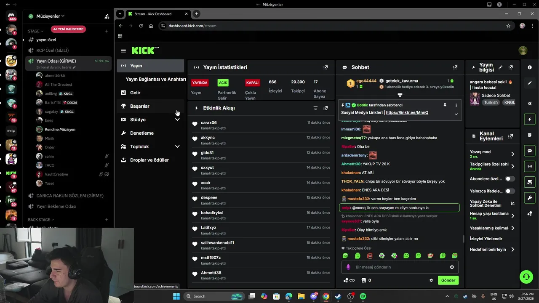The width and height of the screenshot is (539, 303).
Task: Click the lightning bolt icon in right rail
Action: [530, 120]
